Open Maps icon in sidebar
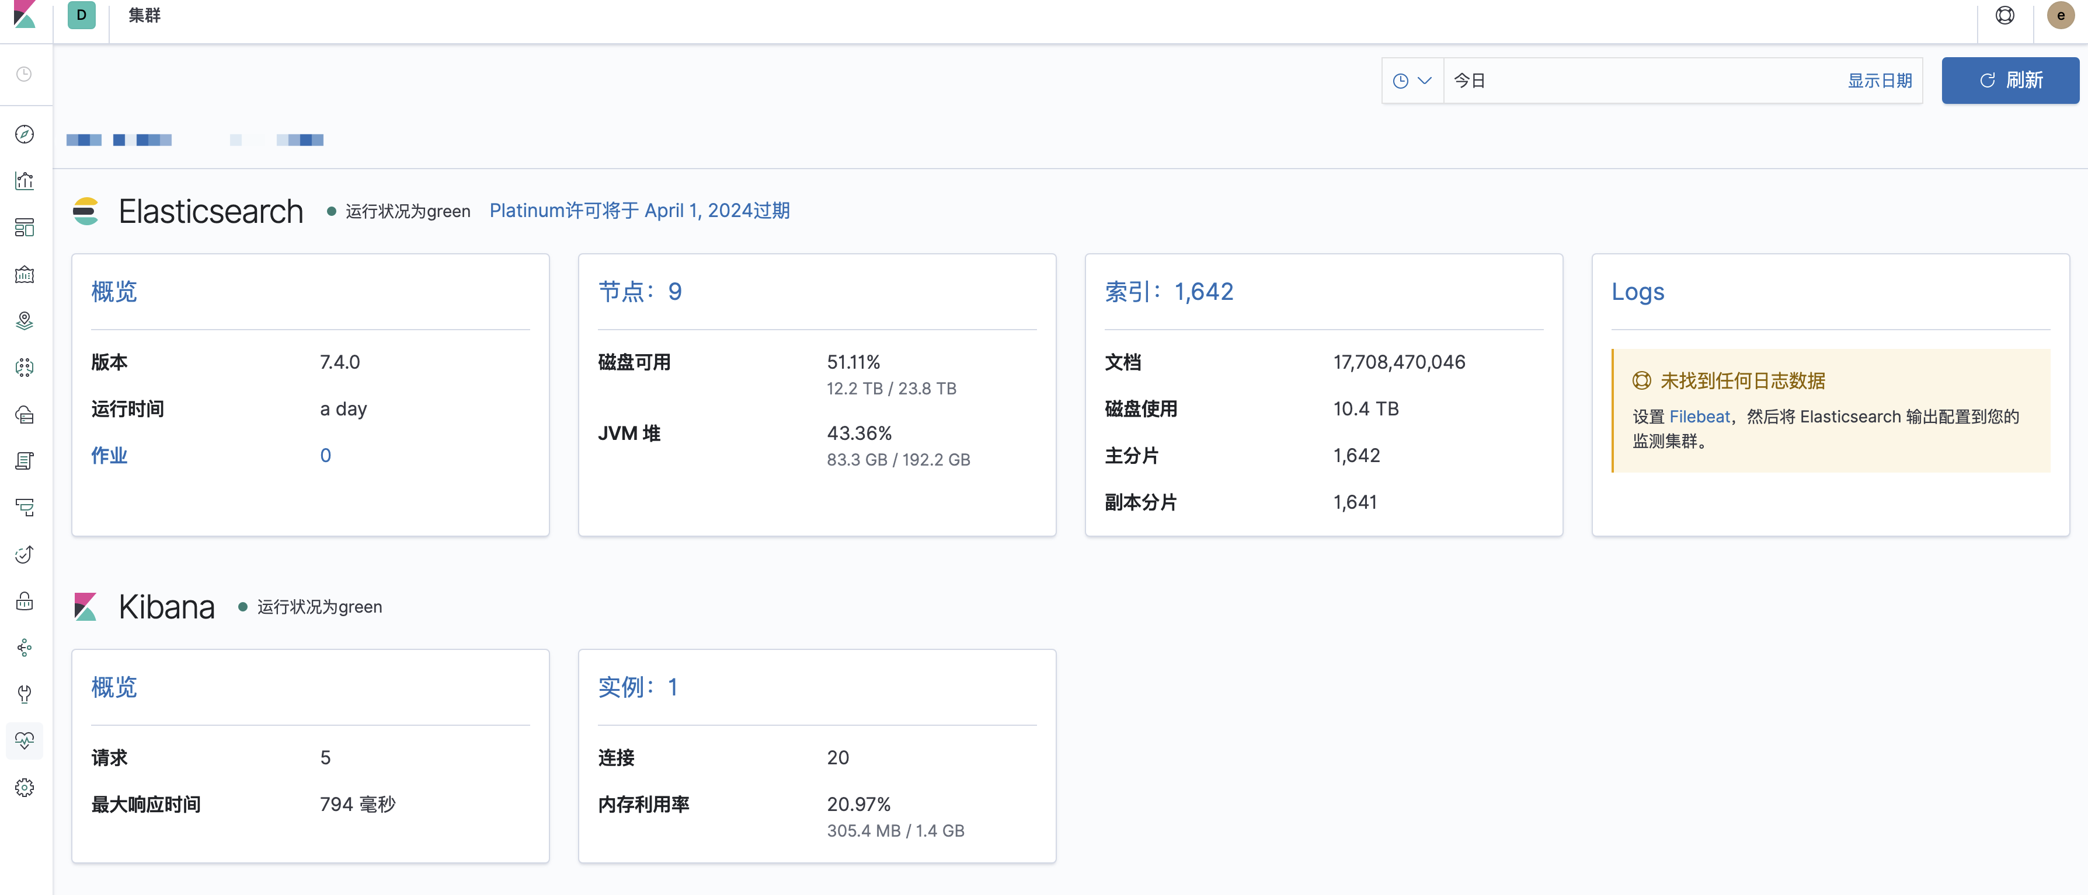Image resolution: width=2088 pixels, height=895 pixels. [x=25, y=321]
